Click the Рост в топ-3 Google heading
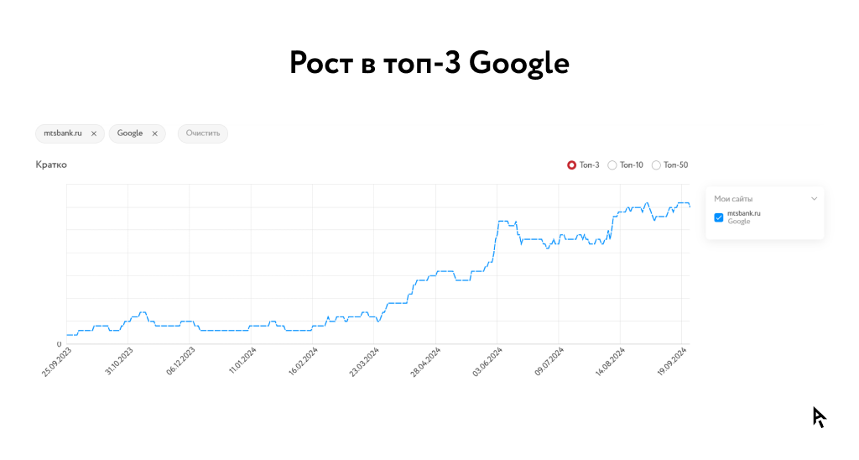Image resolution: width=859 pixels, height=460 pixels. coord(429,63)
